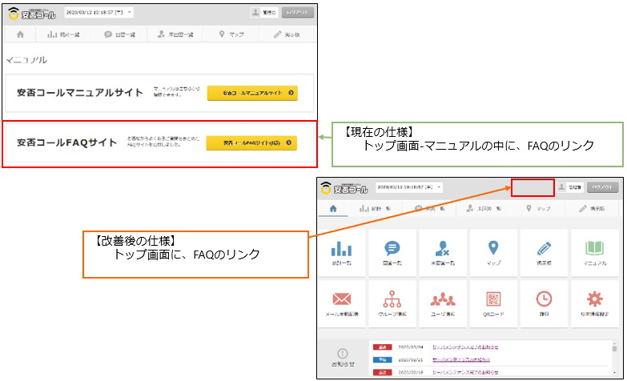This screenshot has width=627, height=381.
Task: Click notice list scrollbar down arrow
Action: pos(614,373)
